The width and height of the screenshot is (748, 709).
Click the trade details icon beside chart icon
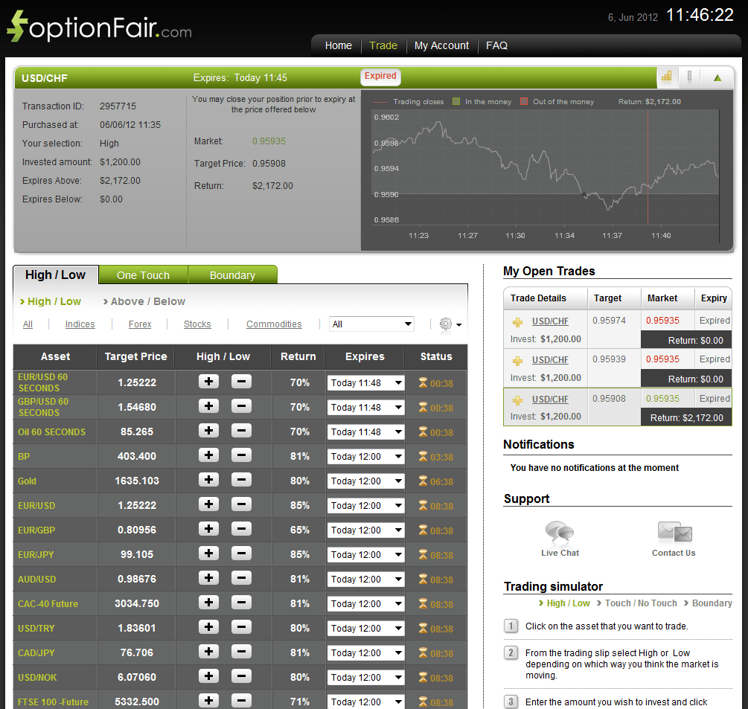coord(688,77)
